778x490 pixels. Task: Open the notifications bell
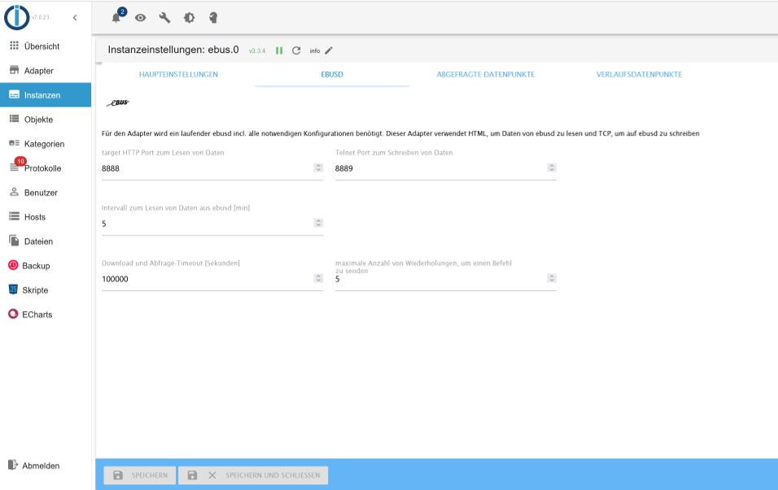click(x=116, y=18)
